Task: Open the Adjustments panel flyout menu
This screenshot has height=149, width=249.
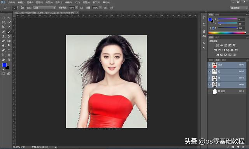Action: [247, 37]
